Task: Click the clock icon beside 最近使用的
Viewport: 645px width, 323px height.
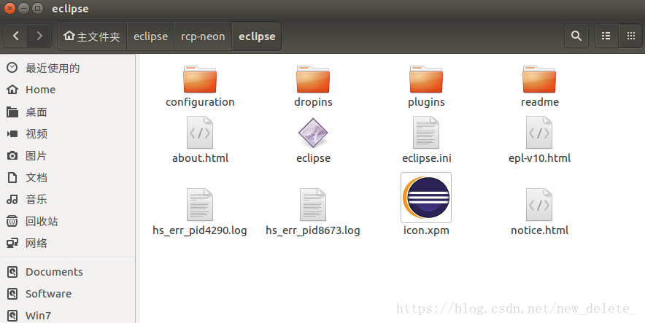Action: [12, 67]
